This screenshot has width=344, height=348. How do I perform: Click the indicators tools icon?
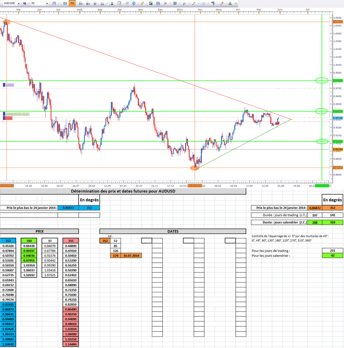[165, 3]
